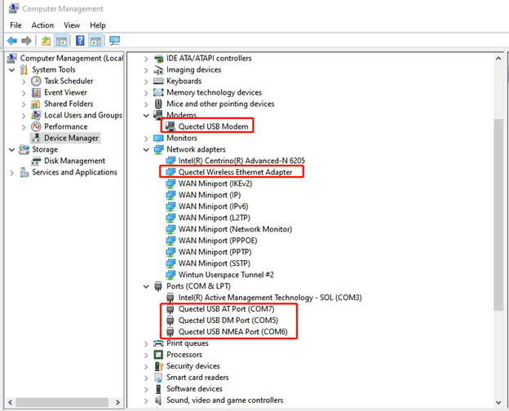Click the scan hardware monitor toolbar icon
The image size is (509, 411).
(x=114, y=41)
